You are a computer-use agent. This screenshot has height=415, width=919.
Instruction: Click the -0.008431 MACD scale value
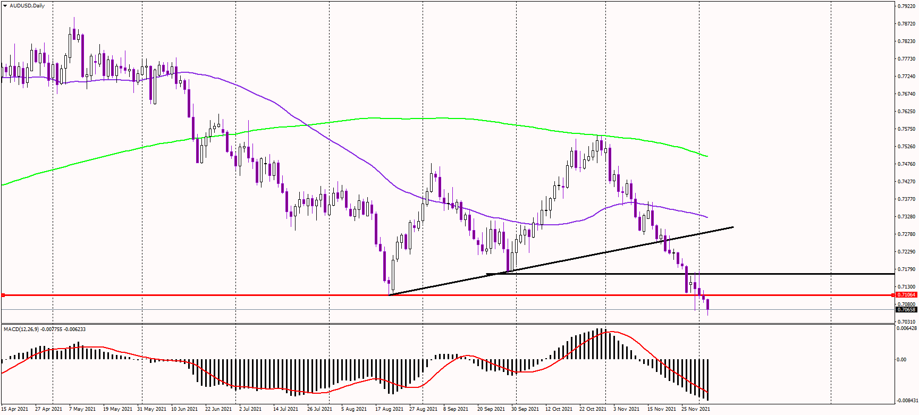click(x=907, y=401)
